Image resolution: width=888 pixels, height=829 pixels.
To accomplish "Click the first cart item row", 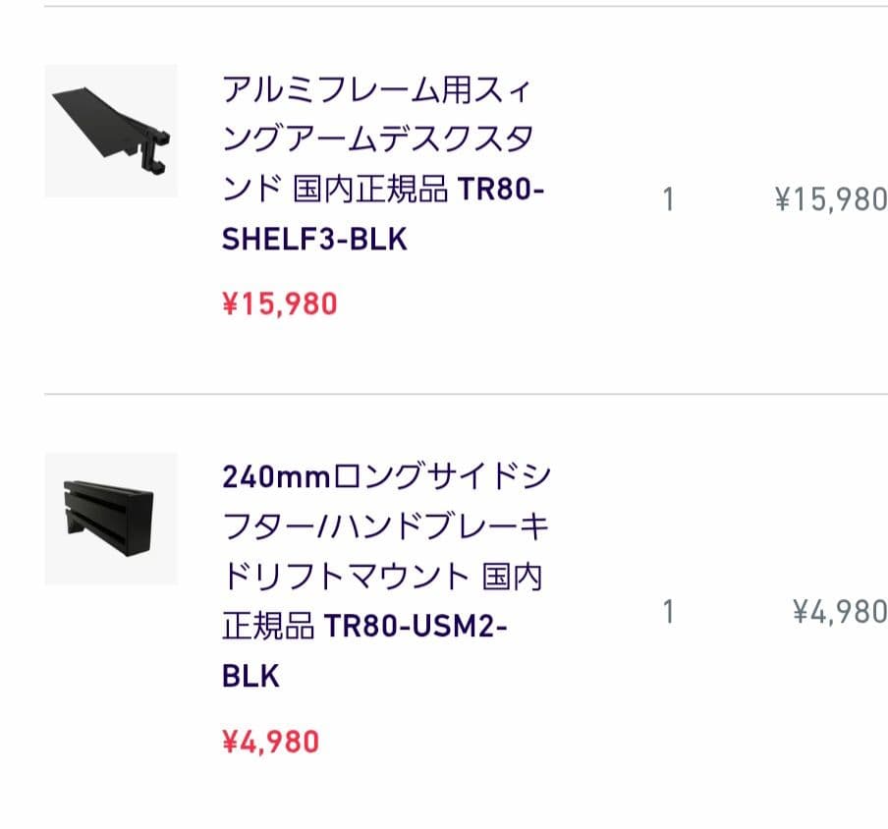I will 442,196.
